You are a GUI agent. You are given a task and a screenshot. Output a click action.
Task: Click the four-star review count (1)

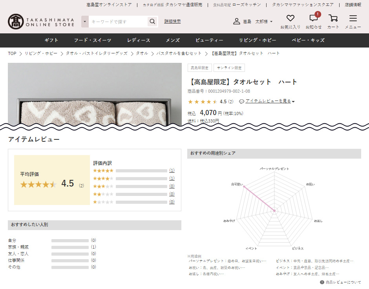(172, 178)
